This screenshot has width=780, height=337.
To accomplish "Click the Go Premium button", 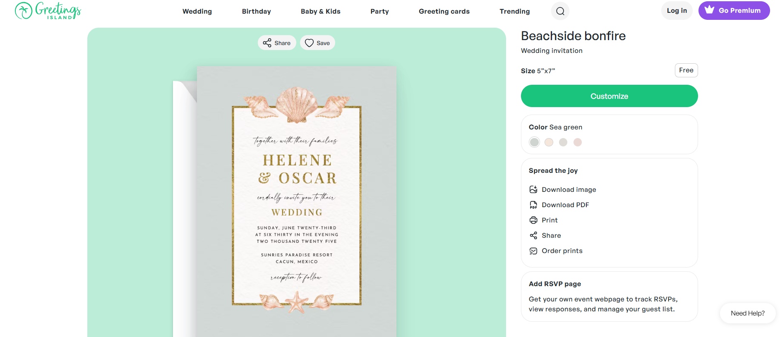I will click(x=734, y=10).
